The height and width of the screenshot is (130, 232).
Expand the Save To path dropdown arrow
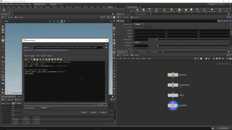[103, 47]
